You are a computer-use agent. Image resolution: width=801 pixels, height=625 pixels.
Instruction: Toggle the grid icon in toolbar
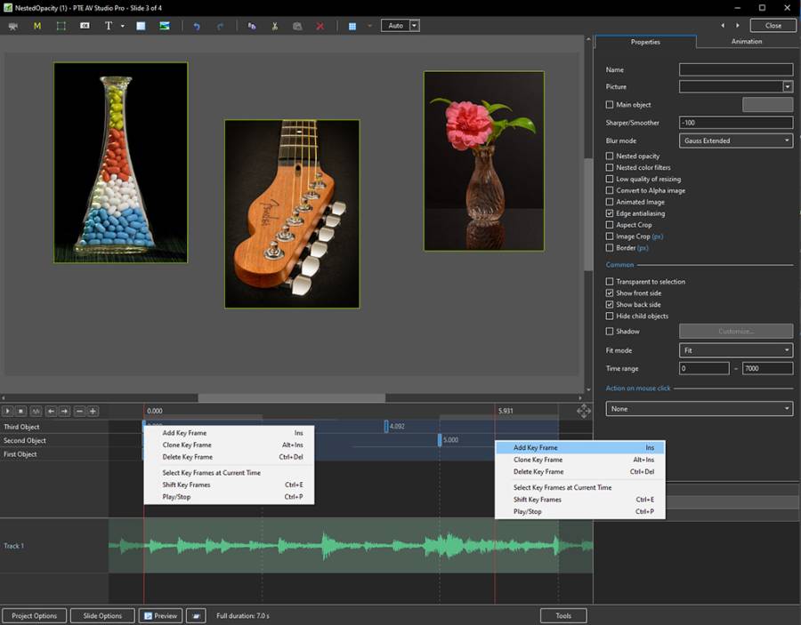click(352, 26)
